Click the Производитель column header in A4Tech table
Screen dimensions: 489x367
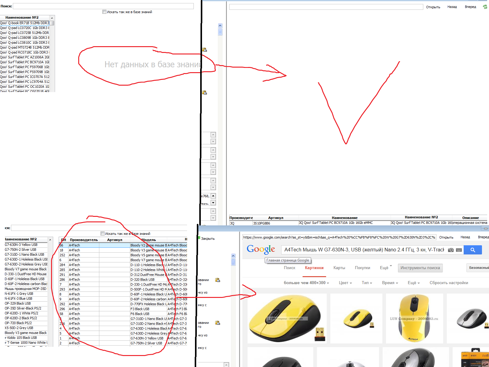[84, 240]
